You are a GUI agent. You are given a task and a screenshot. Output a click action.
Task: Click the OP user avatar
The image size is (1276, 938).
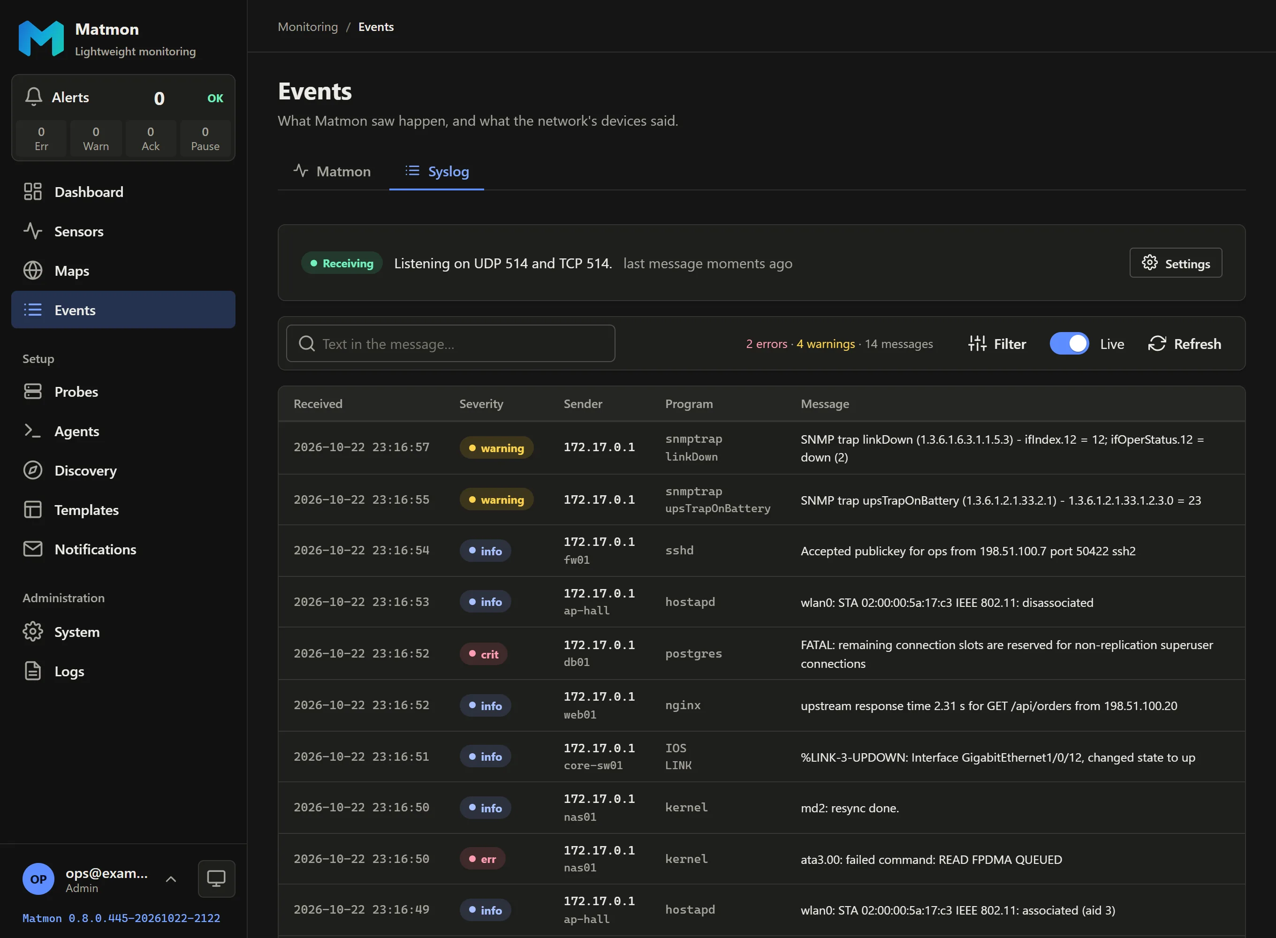tap(38, 879)
